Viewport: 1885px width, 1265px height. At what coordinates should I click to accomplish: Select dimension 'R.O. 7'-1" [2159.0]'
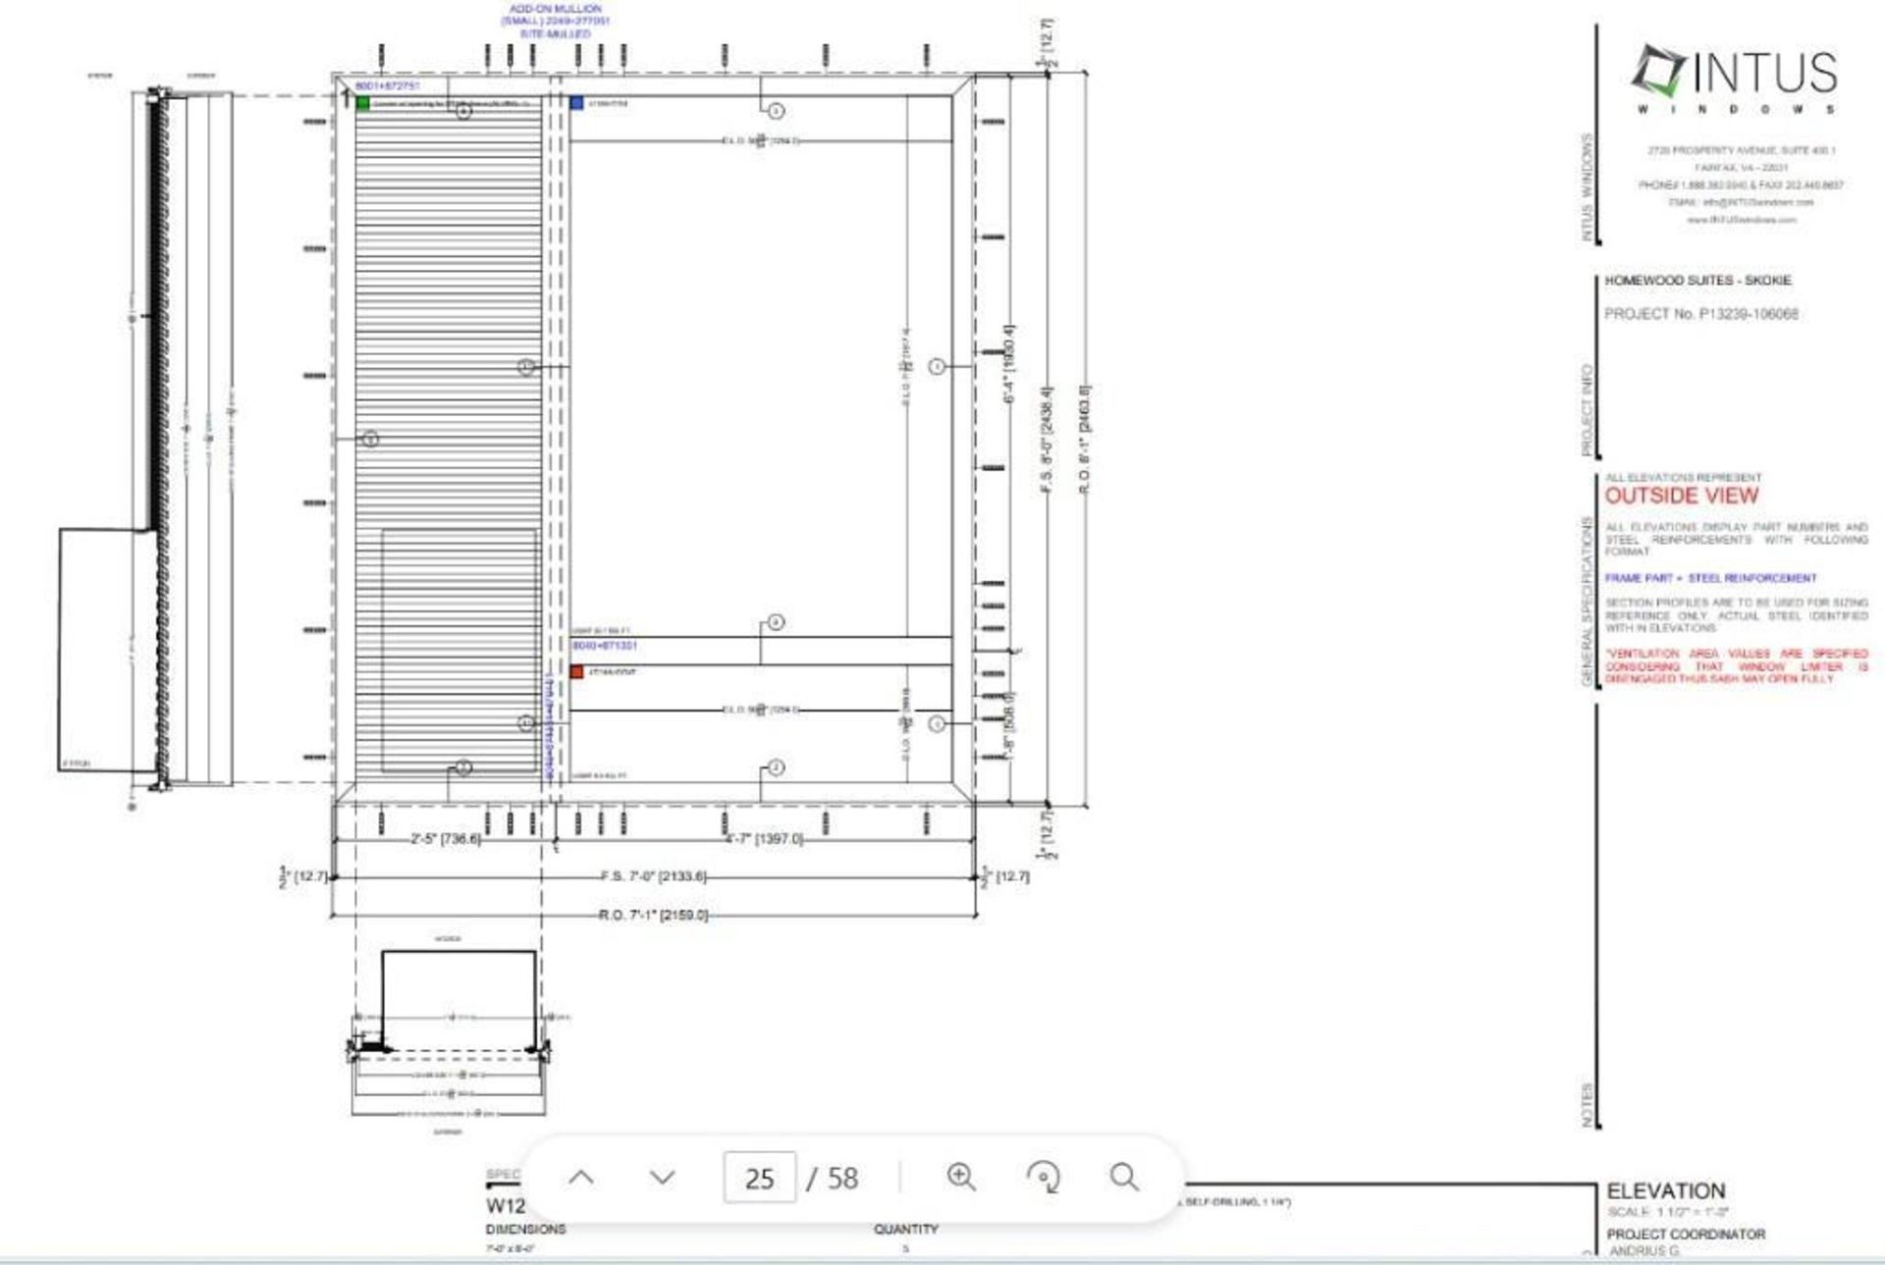653,915
